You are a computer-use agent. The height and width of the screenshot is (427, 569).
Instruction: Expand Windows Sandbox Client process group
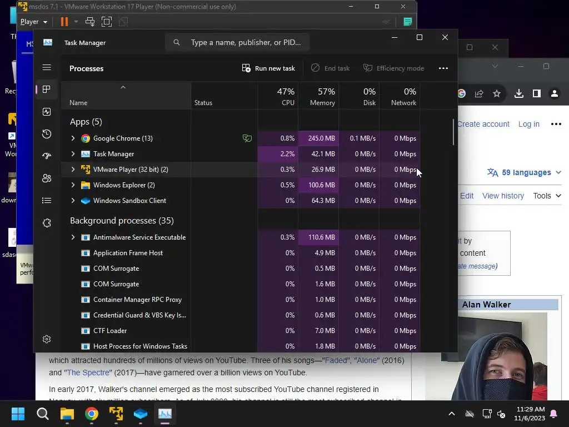point(73,200)
